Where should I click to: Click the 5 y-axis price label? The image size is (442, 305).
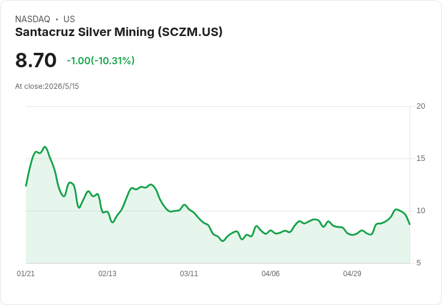point(419,263)
